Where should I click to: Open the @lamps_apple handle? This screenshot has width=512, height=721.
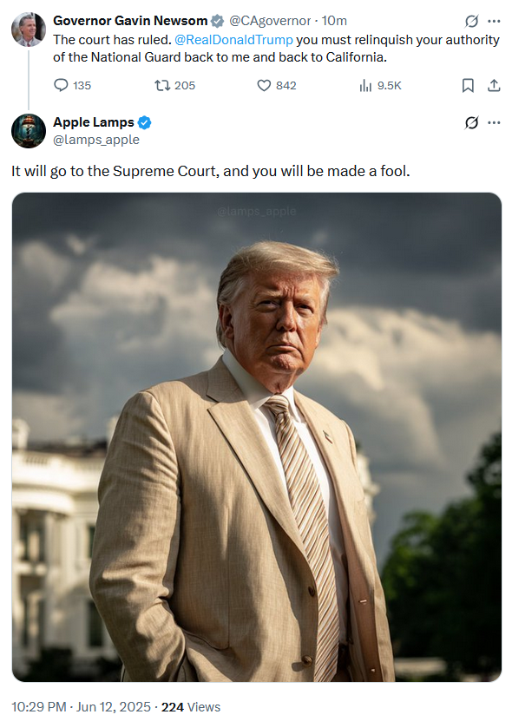click(96, 140)
